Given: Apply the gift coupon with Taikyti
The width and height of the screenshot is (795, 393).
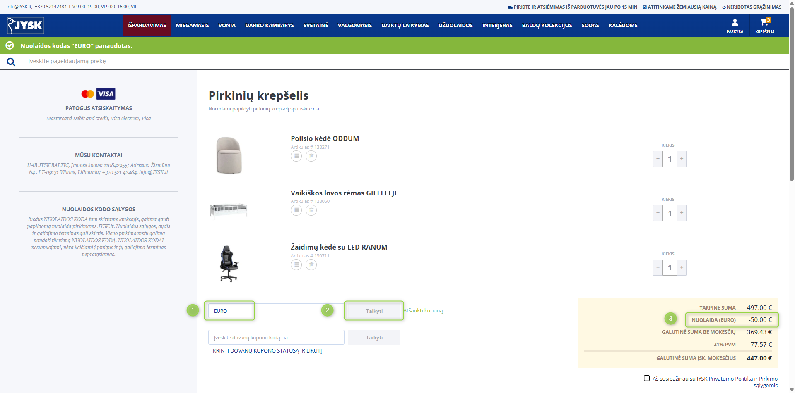Looking at the screenshot, I should (374, 338).
